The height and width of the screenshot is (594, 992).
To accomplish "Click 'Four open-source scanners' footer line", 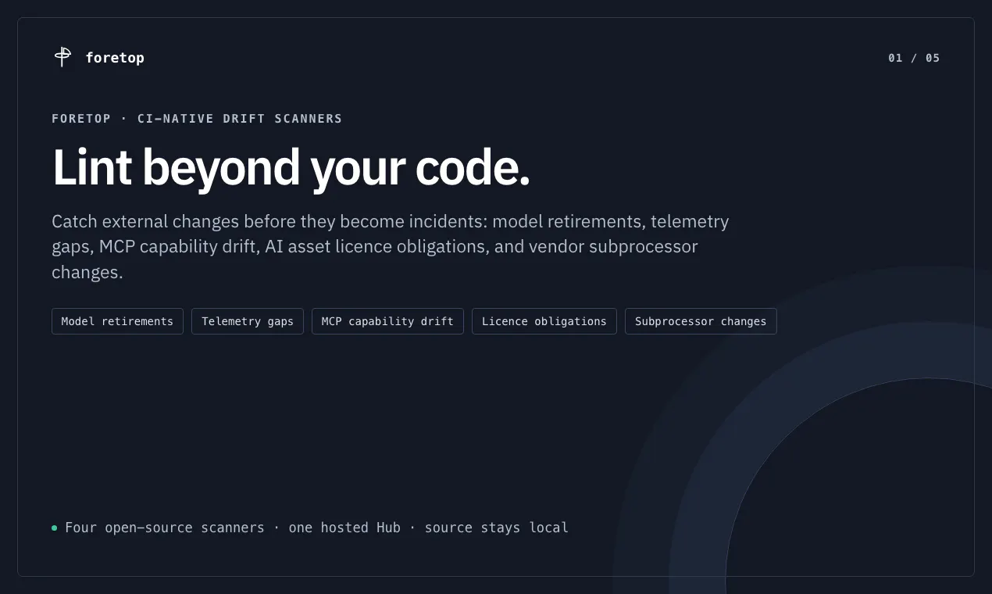I will [x=316, y=528].
